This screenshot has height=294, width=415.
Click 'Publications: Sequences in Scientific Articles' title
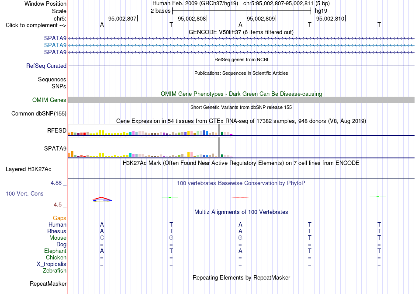pos(241,73)
